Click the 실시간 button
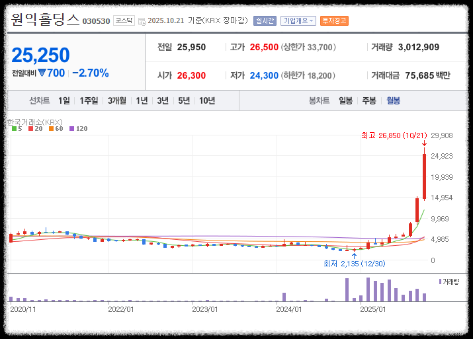Viewport: 473px width, 339px height. pos(265,20)
